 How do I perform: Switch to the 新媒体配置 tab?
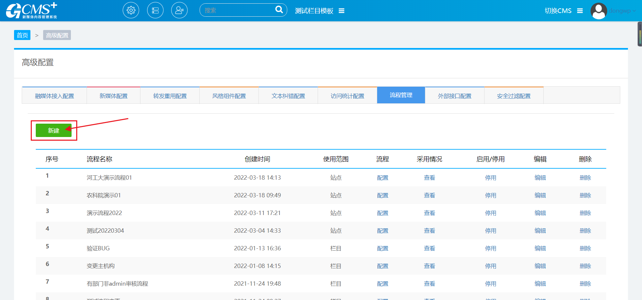(x=113, y=96)
